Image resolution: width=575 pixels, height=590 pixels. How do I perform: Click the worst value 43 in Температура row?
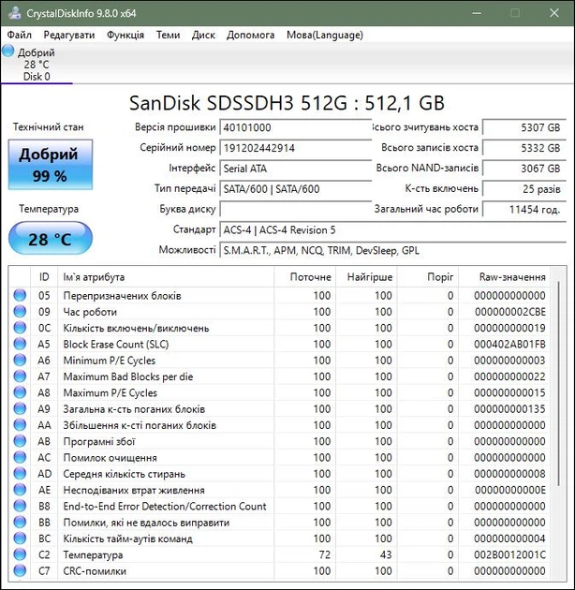[386, 554]
